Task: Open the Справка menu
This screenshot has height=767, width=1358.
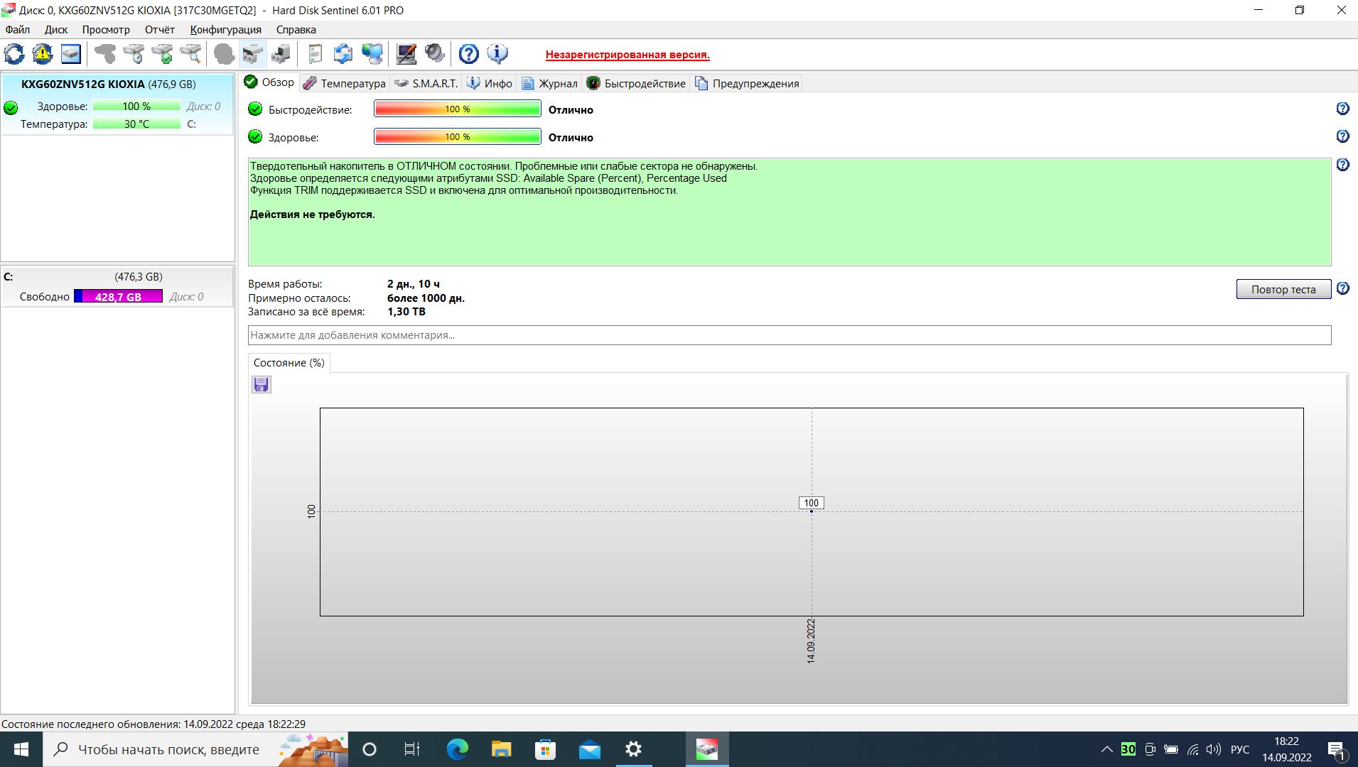Action: point(296,30)
